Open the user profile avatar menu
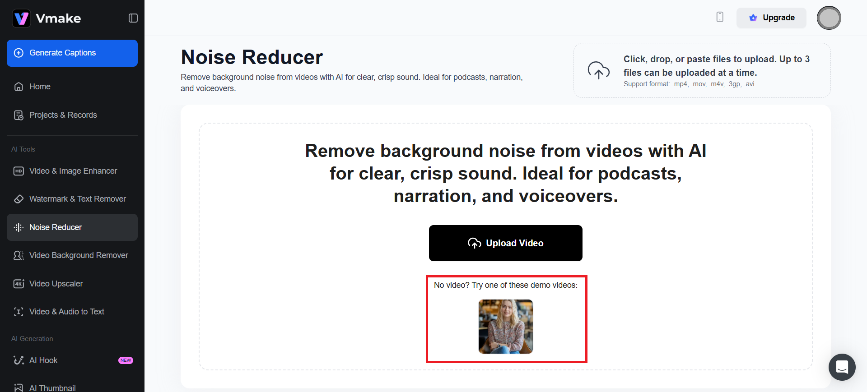Screen dimensions: 867x392 click(829, 18)
